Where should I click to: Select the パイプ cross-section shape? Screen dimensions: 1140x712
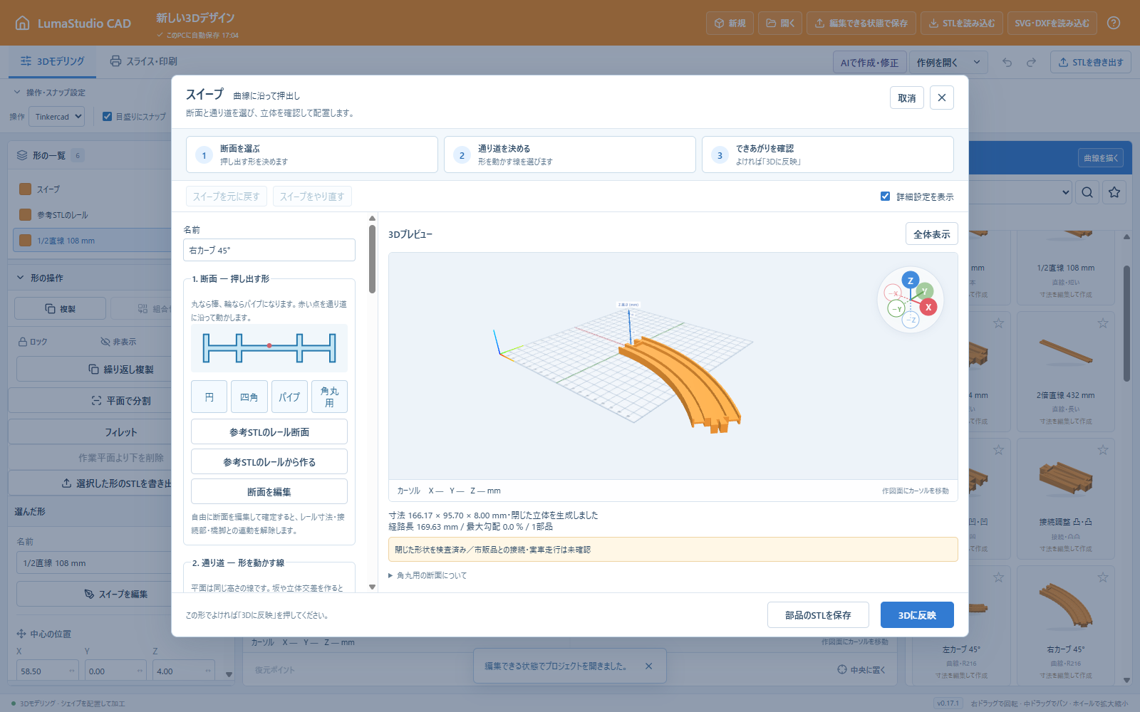(x=289, y=397)
